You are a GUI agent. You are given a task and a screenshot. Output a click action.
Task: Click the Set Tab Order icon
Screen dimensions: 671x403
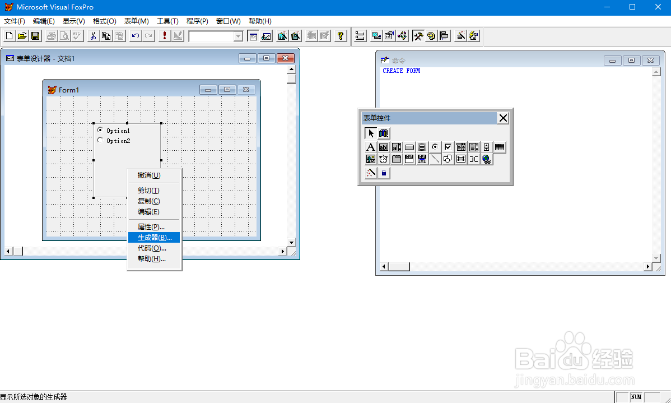(x=360, y=36)
